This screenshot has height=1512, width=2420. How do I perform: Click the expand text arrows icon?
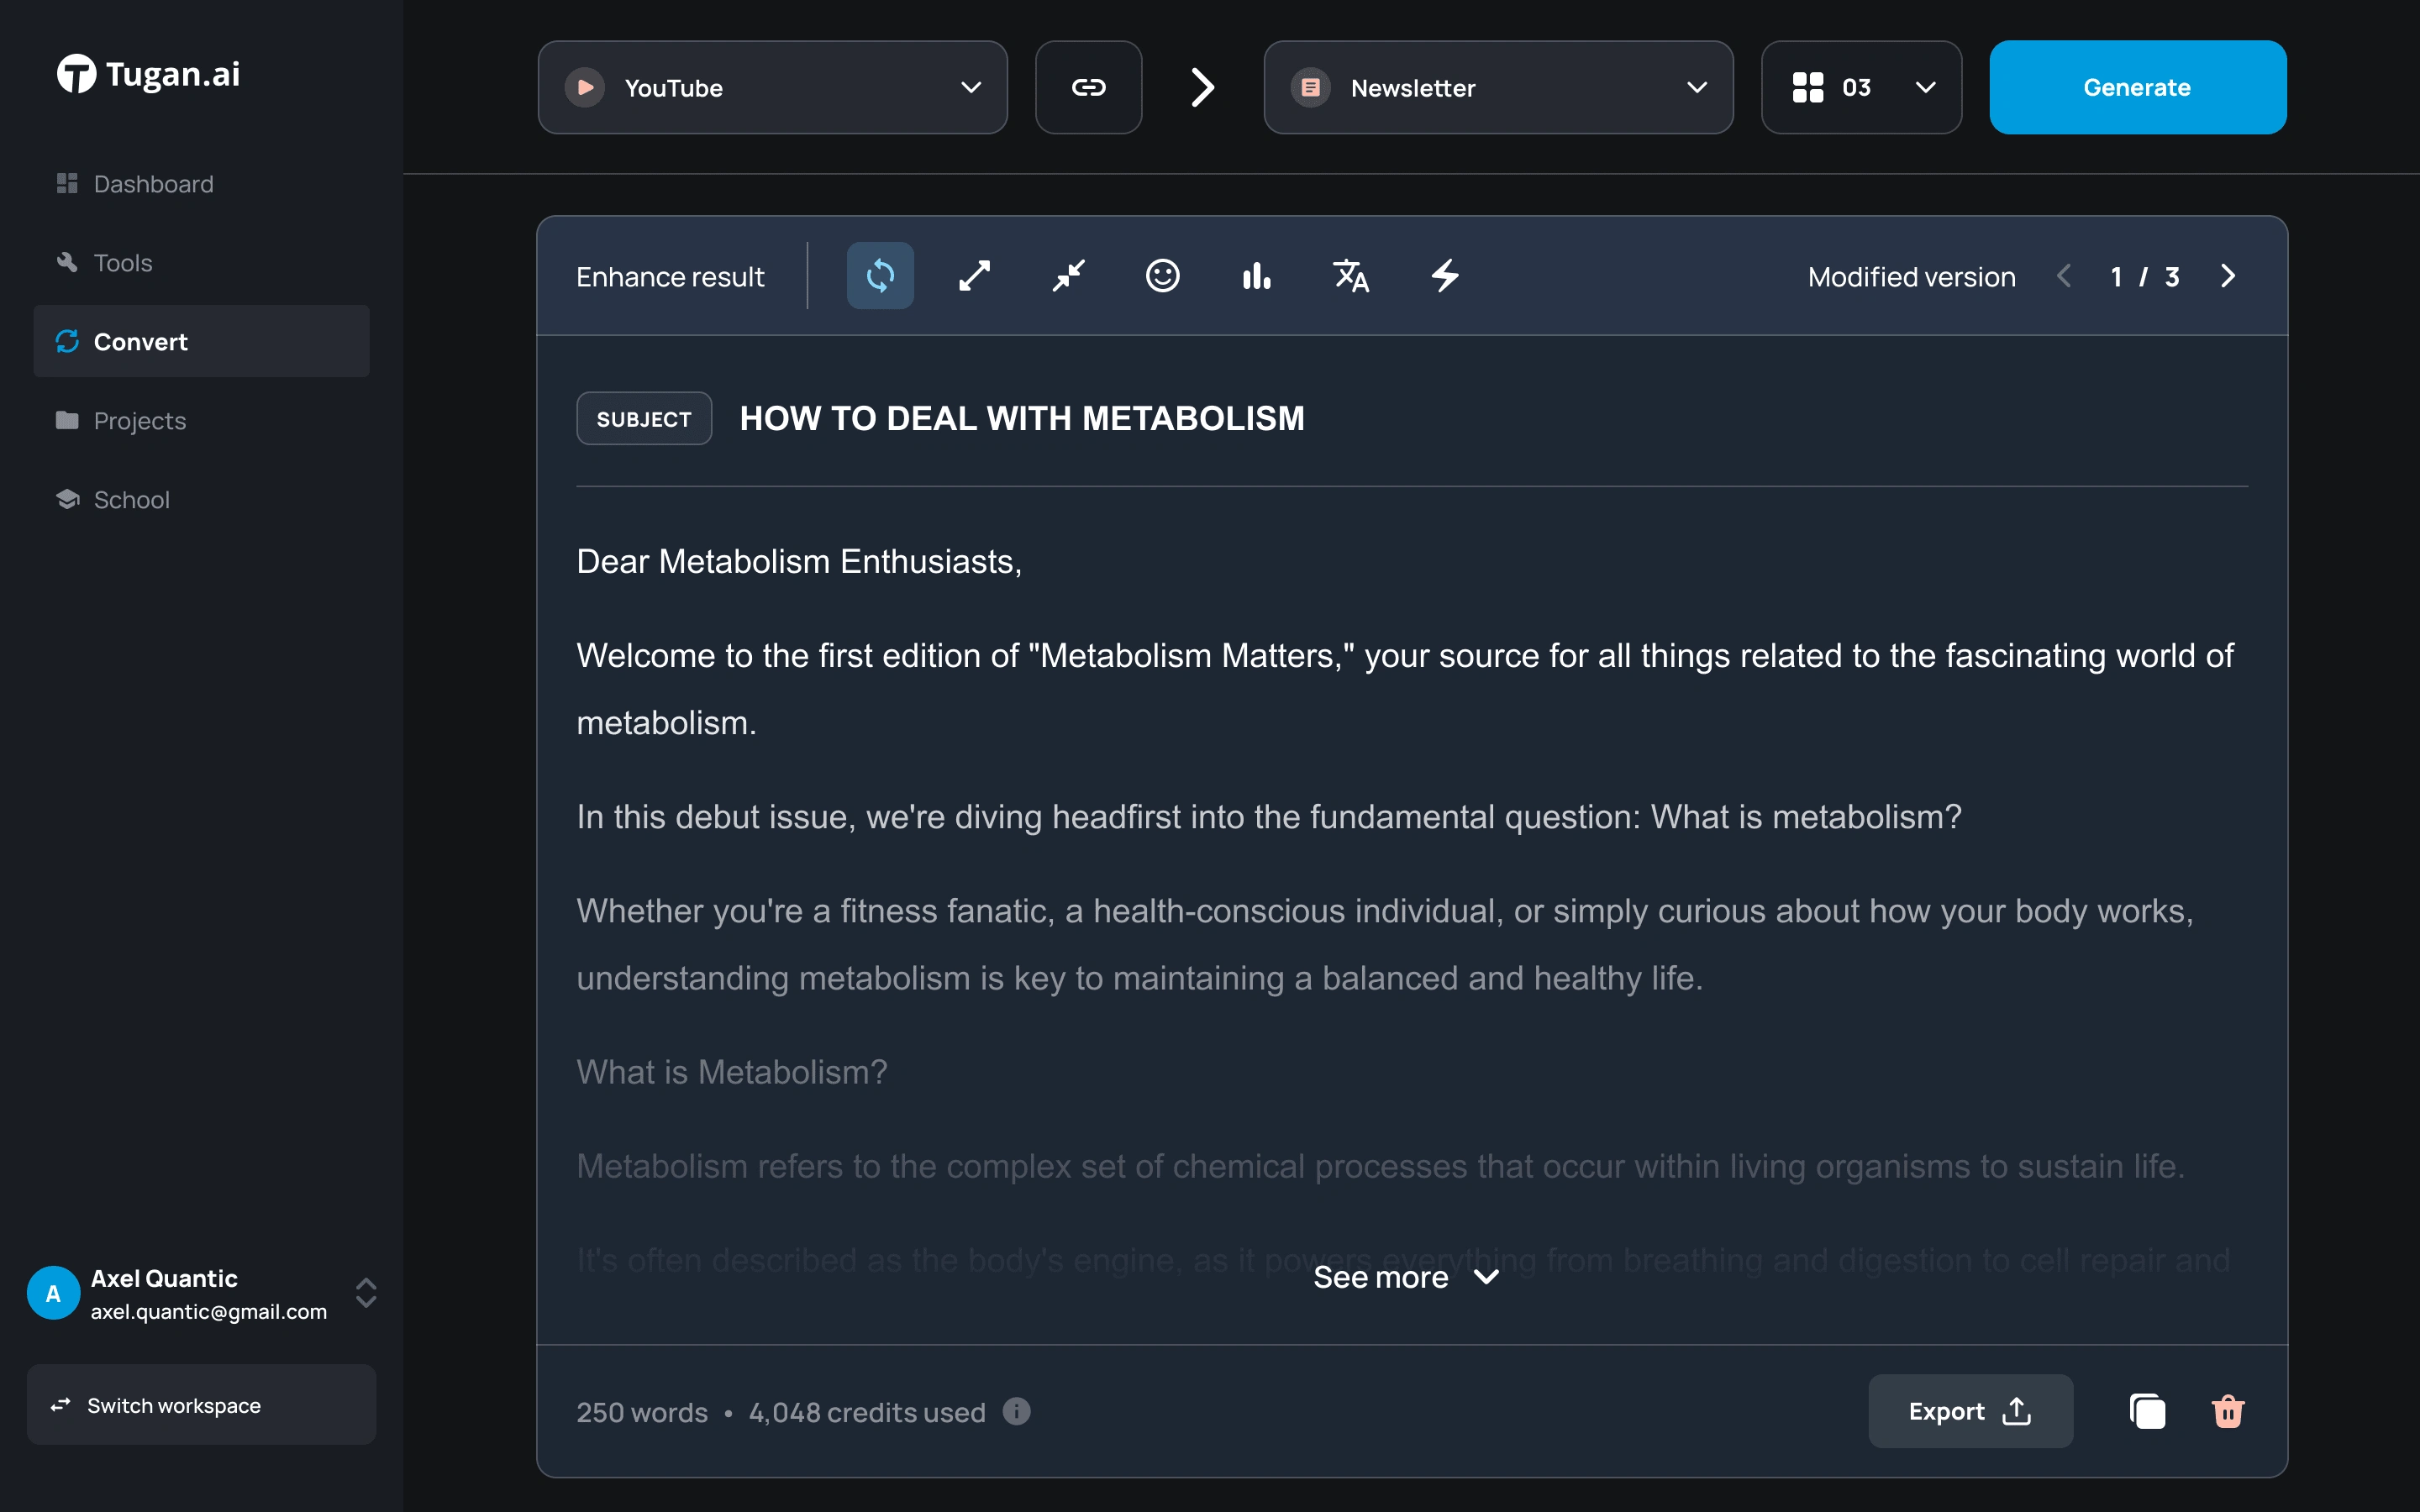(974, 276)
